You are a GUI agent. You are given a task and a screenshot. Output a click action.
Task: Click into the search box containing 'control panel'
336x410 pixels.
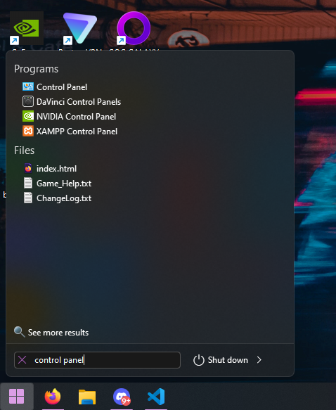[x=97, y=360]
